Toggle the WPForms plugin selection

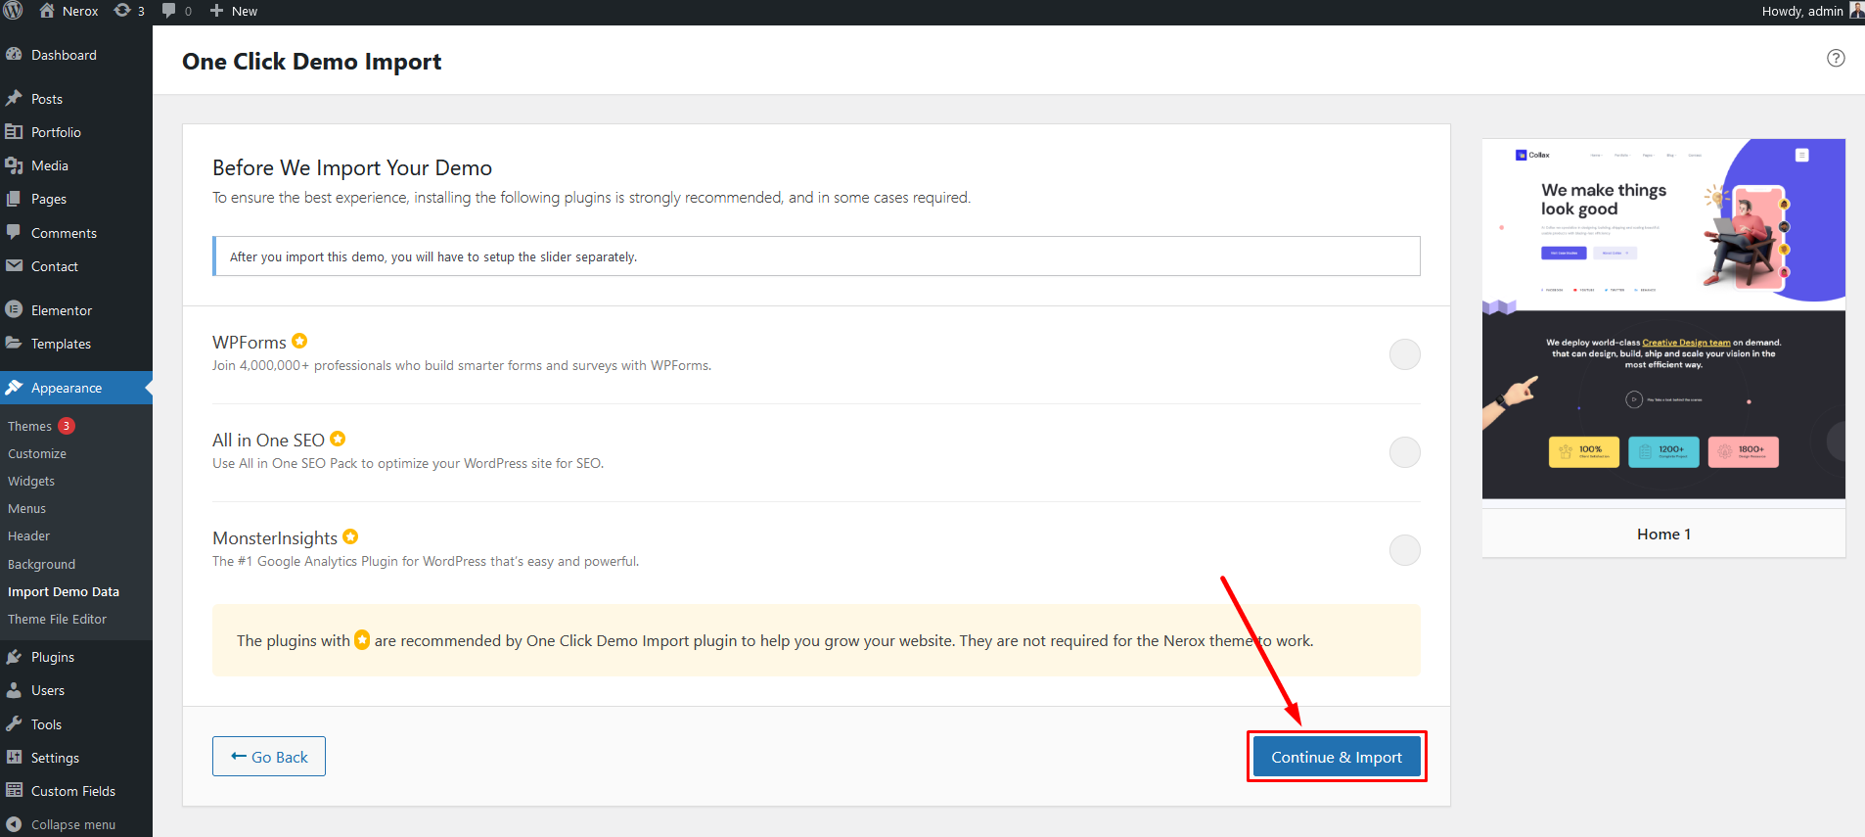(1405, 354)
